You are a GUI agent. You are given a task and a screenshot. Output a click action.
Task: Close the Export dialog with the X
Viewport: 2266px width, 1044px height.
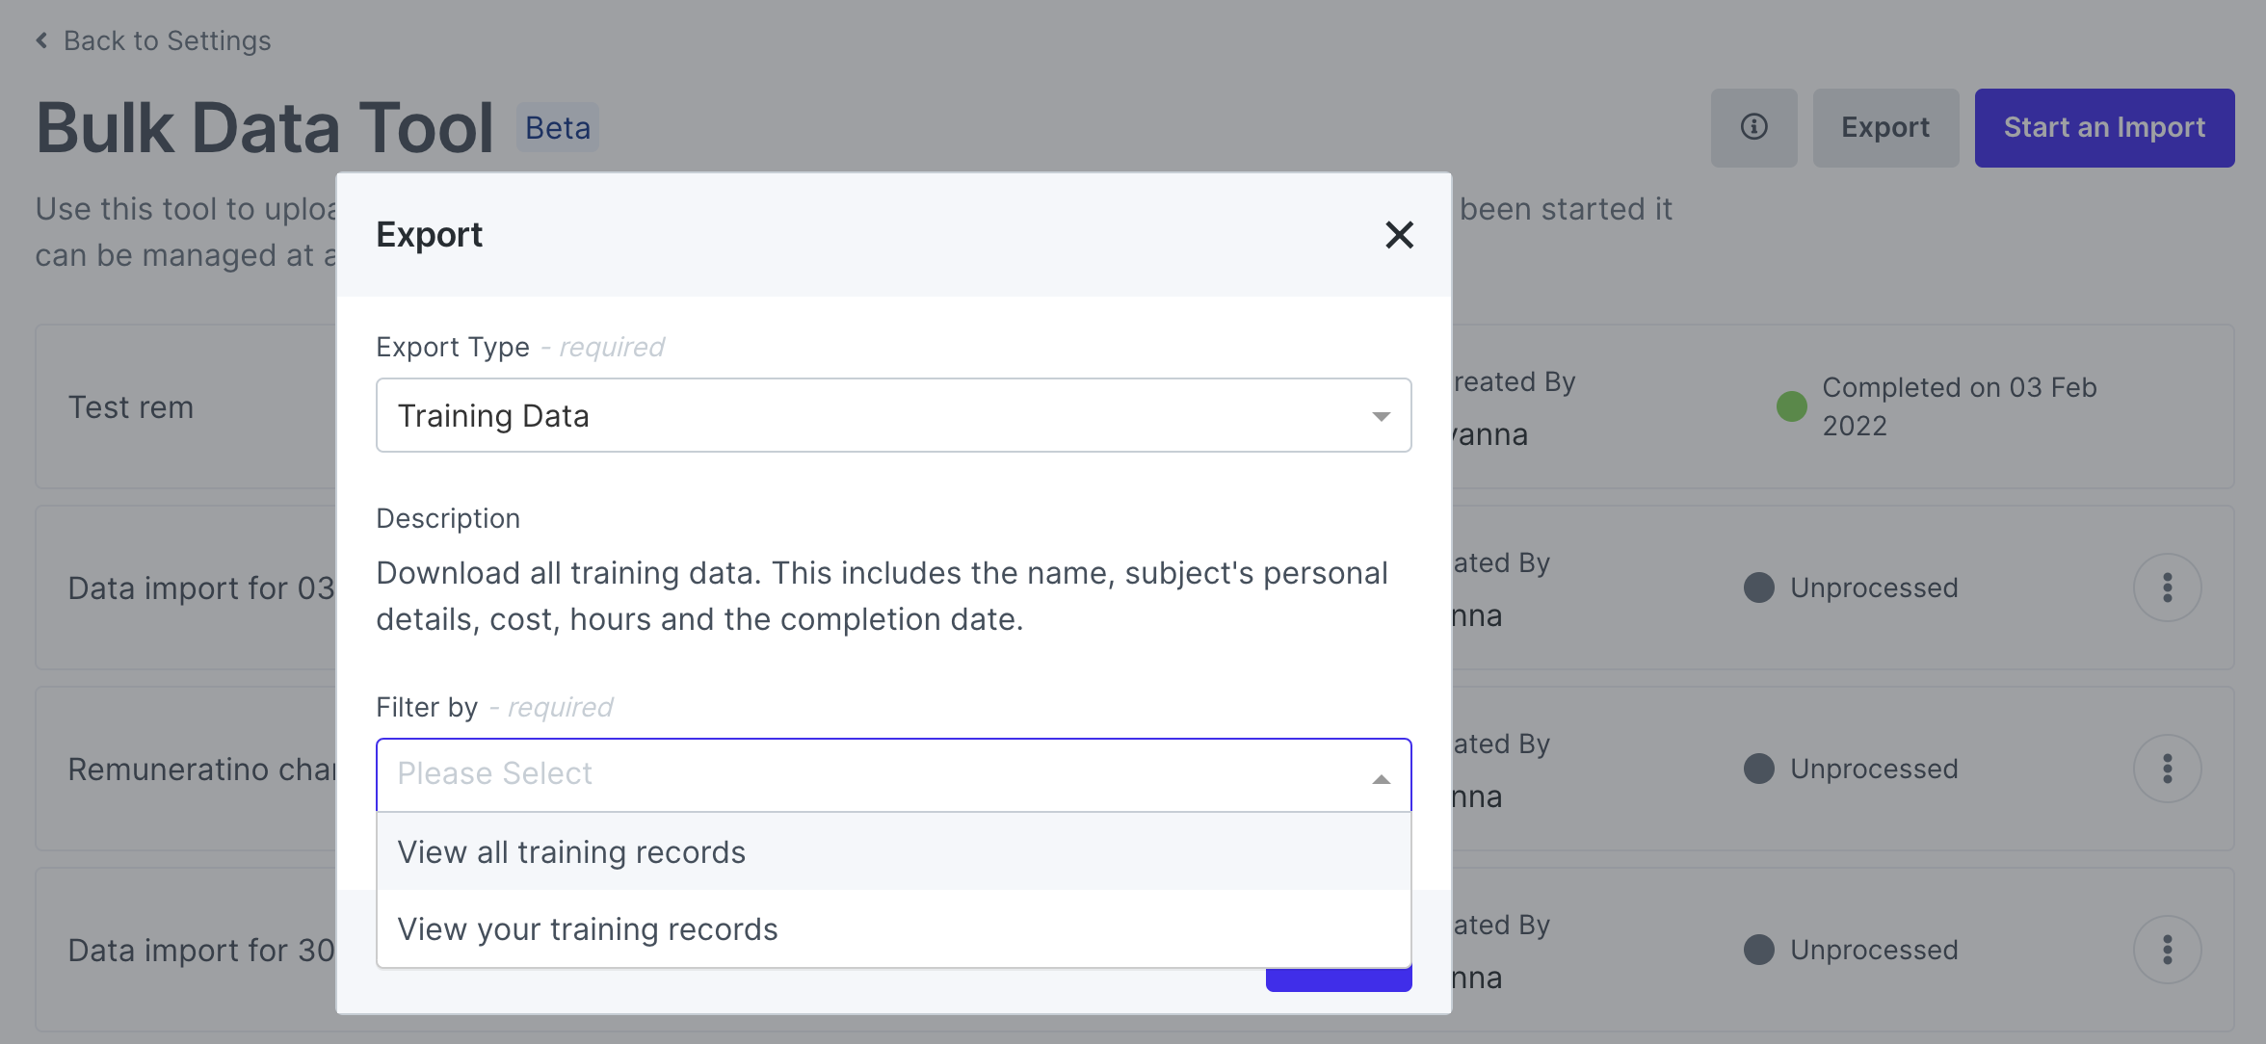pos(1399,235)
